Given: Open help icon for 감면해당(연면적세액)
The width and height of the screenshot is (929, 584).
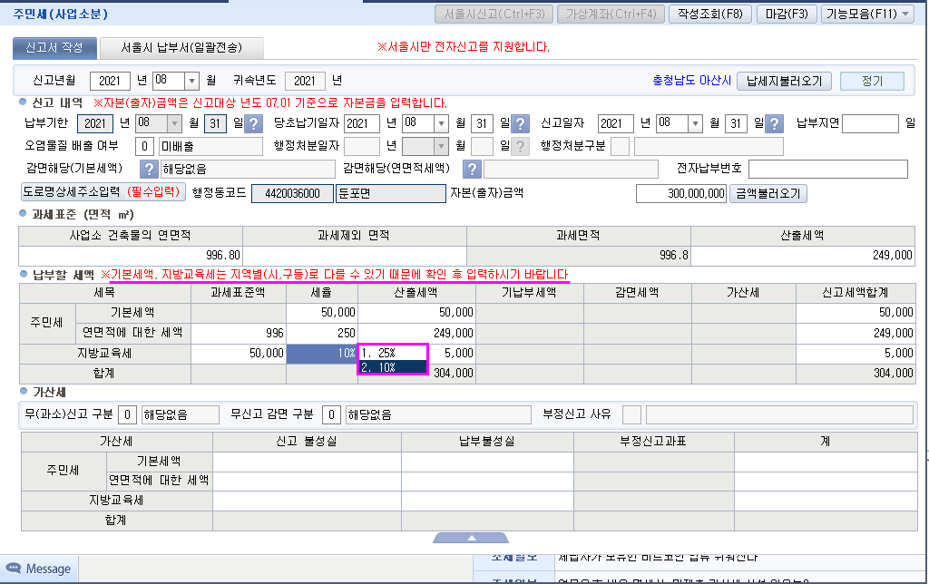Looking at the screenshot, I should pos(472,170).
